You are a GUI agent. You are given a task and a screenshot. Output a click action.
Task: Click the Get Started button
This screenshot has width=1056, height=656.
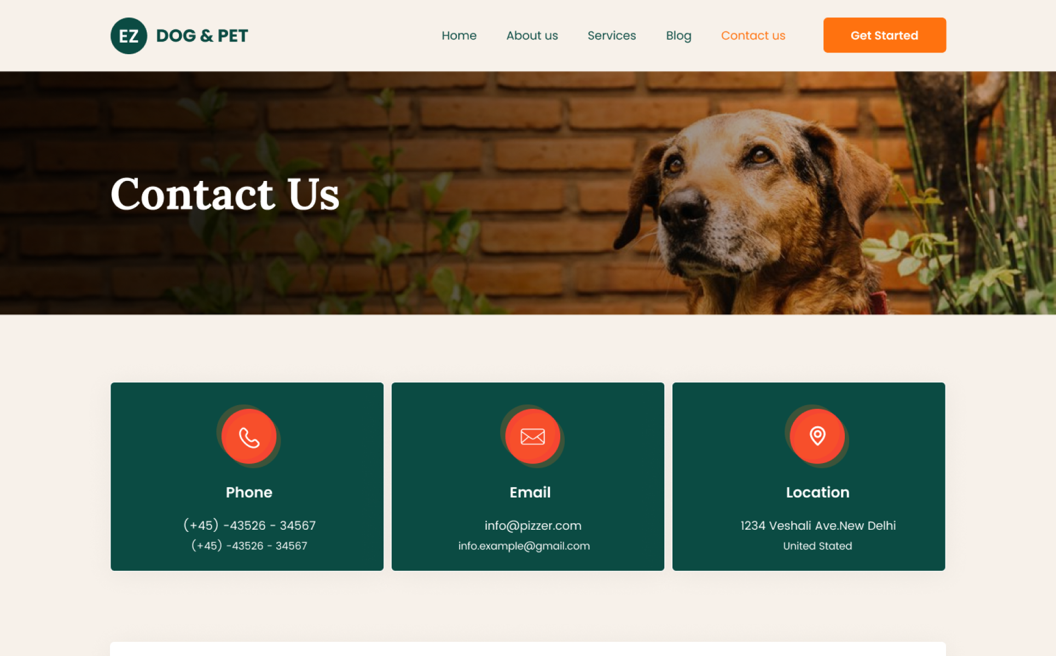(x=884, y=35)
